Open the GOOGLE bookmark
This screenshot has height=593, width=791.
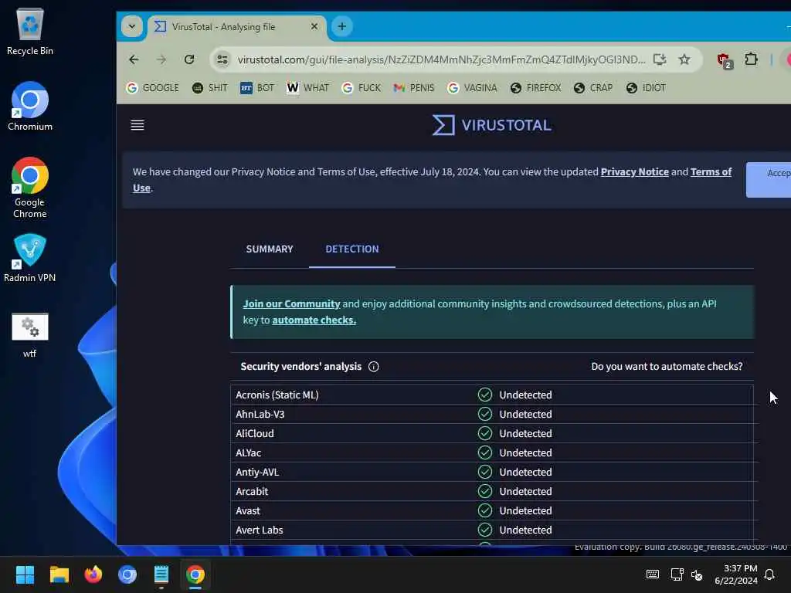coord(152,88)
